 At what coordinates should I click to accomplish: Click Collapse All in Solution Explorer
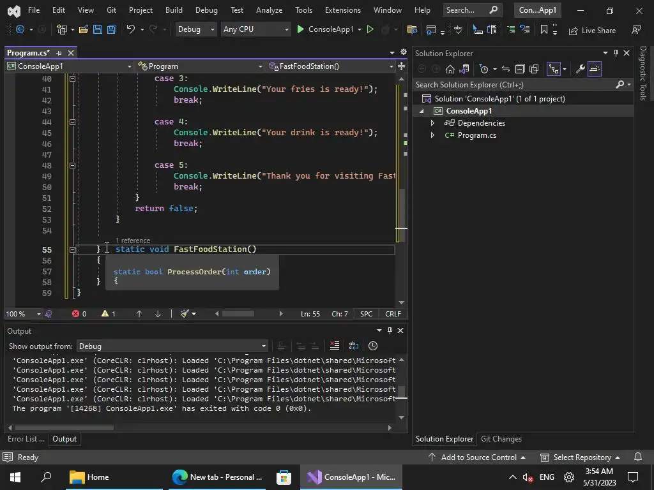coord(520,69)
